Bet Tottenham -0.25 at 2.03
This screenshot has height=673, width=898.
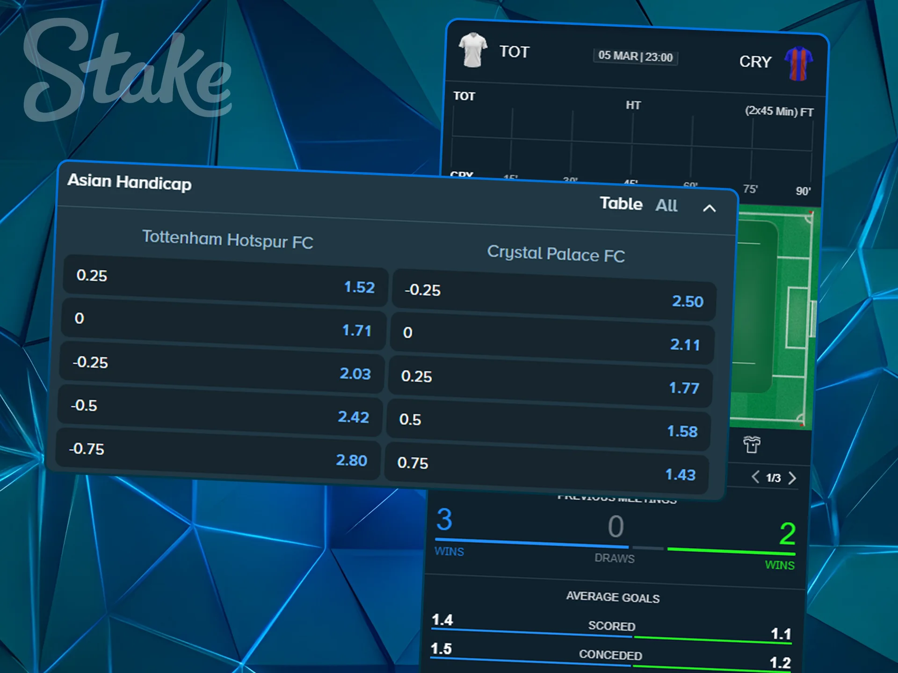coord(222,367)
